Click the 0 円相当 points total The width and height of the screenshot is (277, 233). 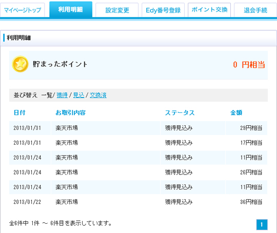249,65
